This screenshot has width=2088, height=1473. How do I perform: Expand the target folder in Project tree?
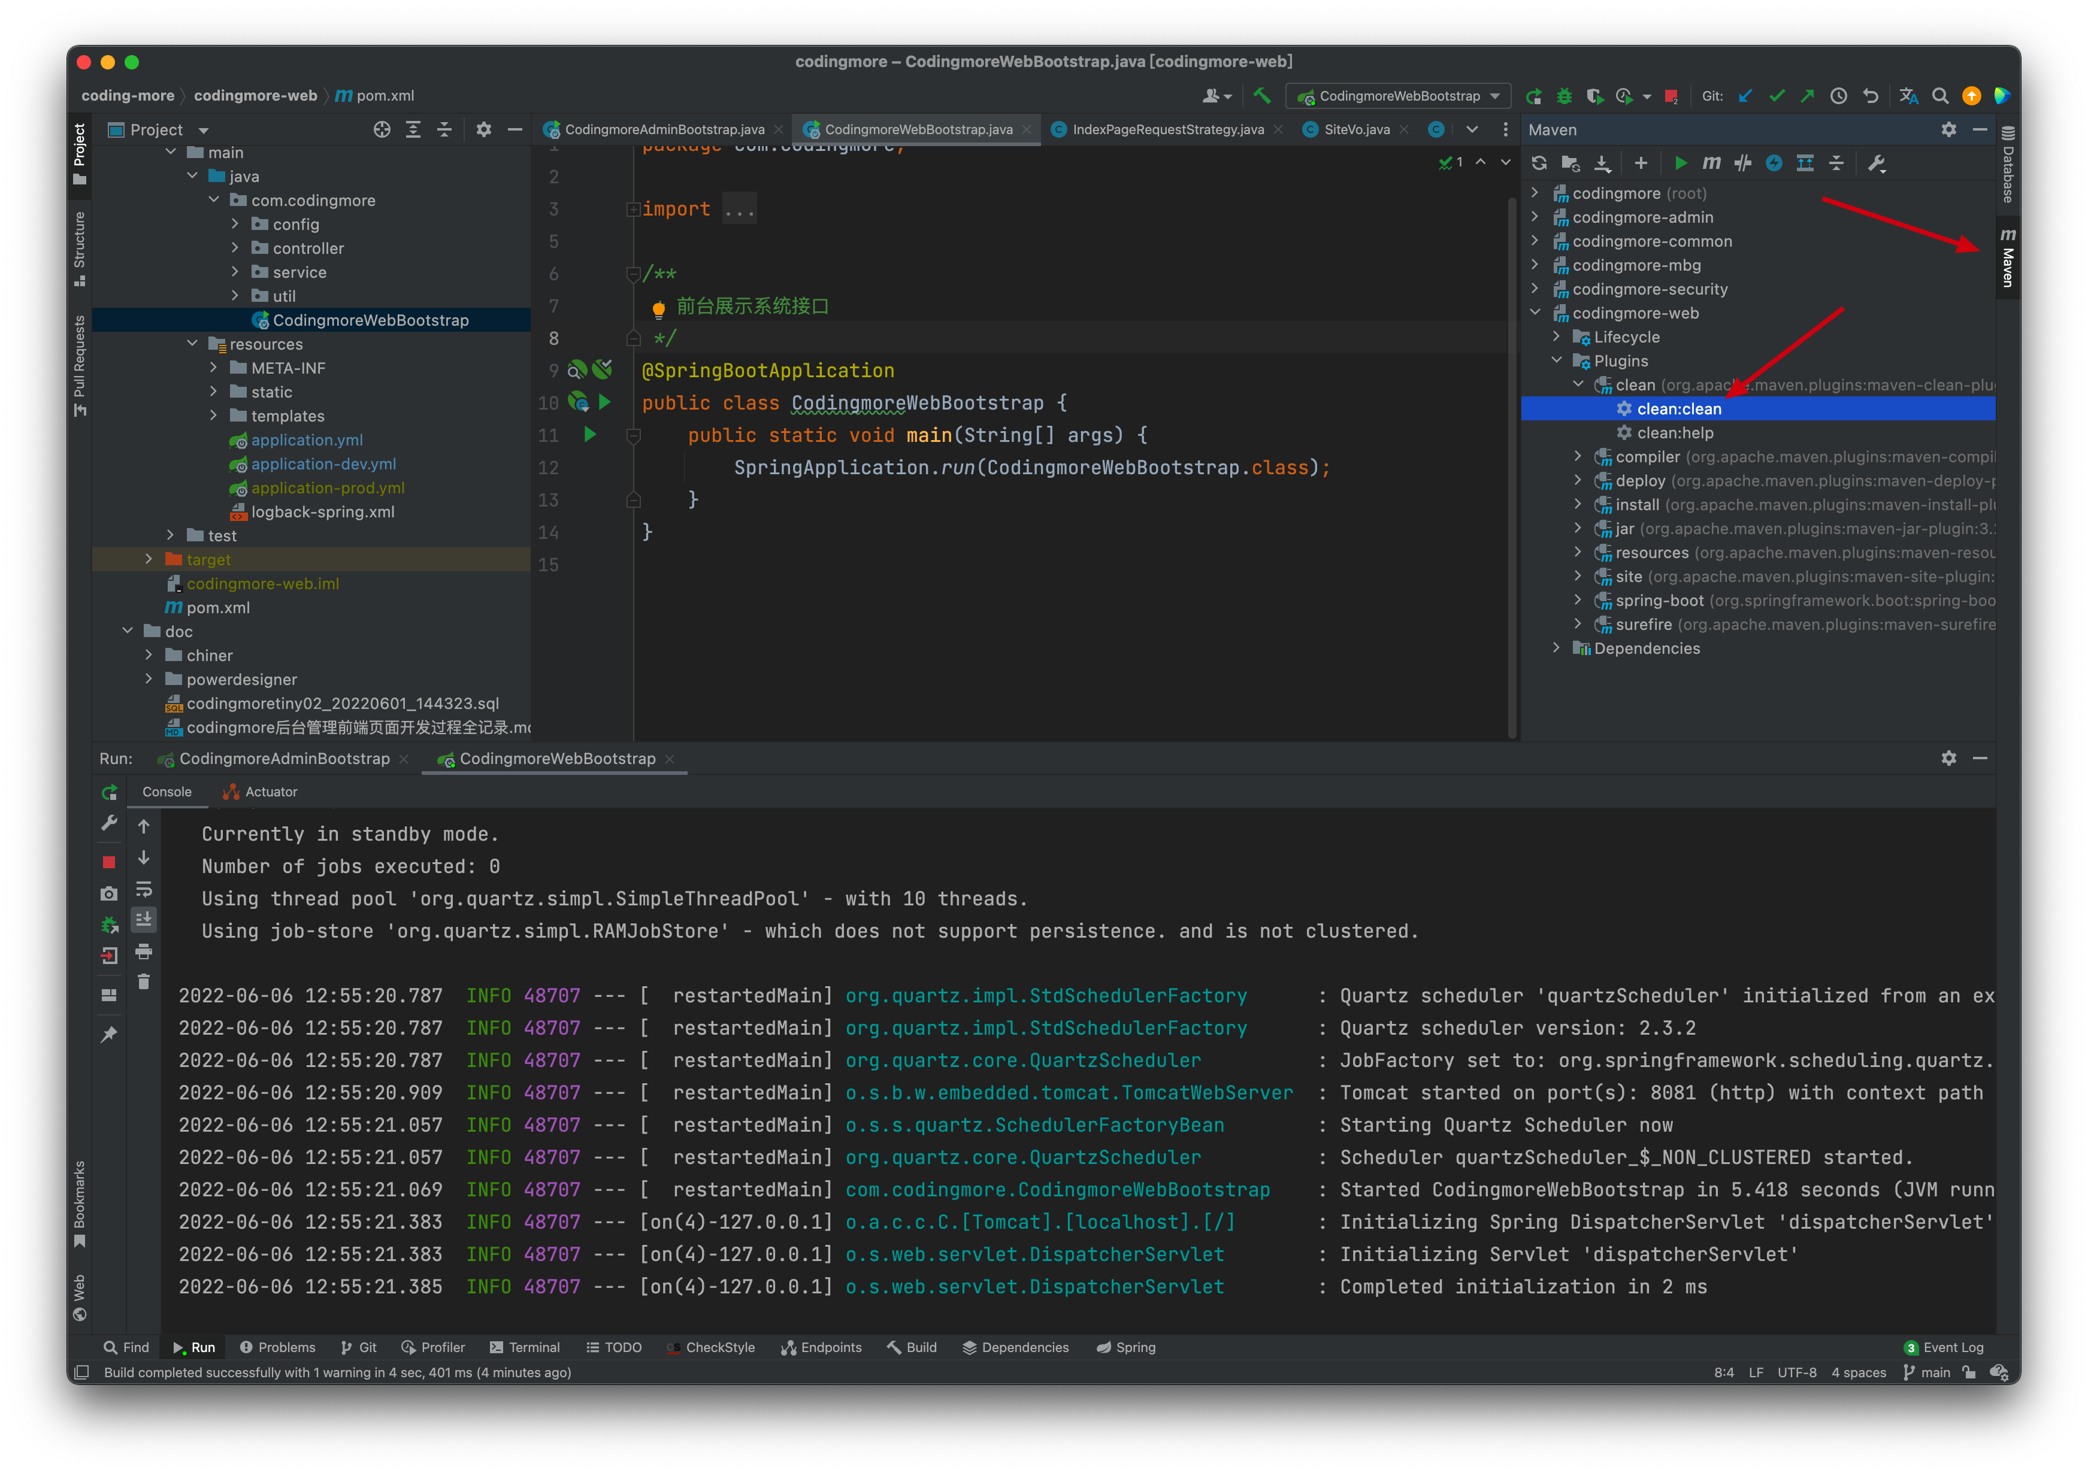pyautogui.click(x=148, y=559)
